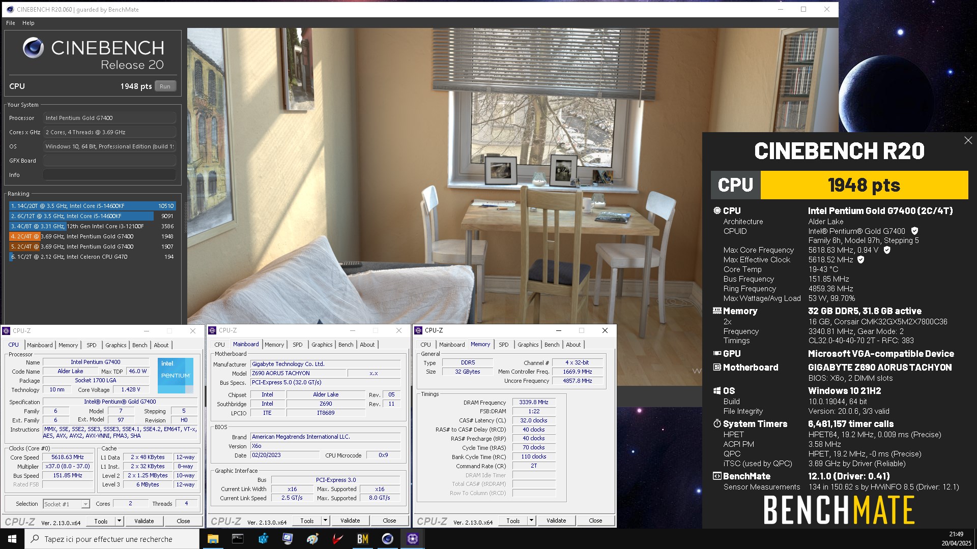Click the verified shield next to Max Core Frequency
Screen dimensions: 977x549
pos(887,250)
